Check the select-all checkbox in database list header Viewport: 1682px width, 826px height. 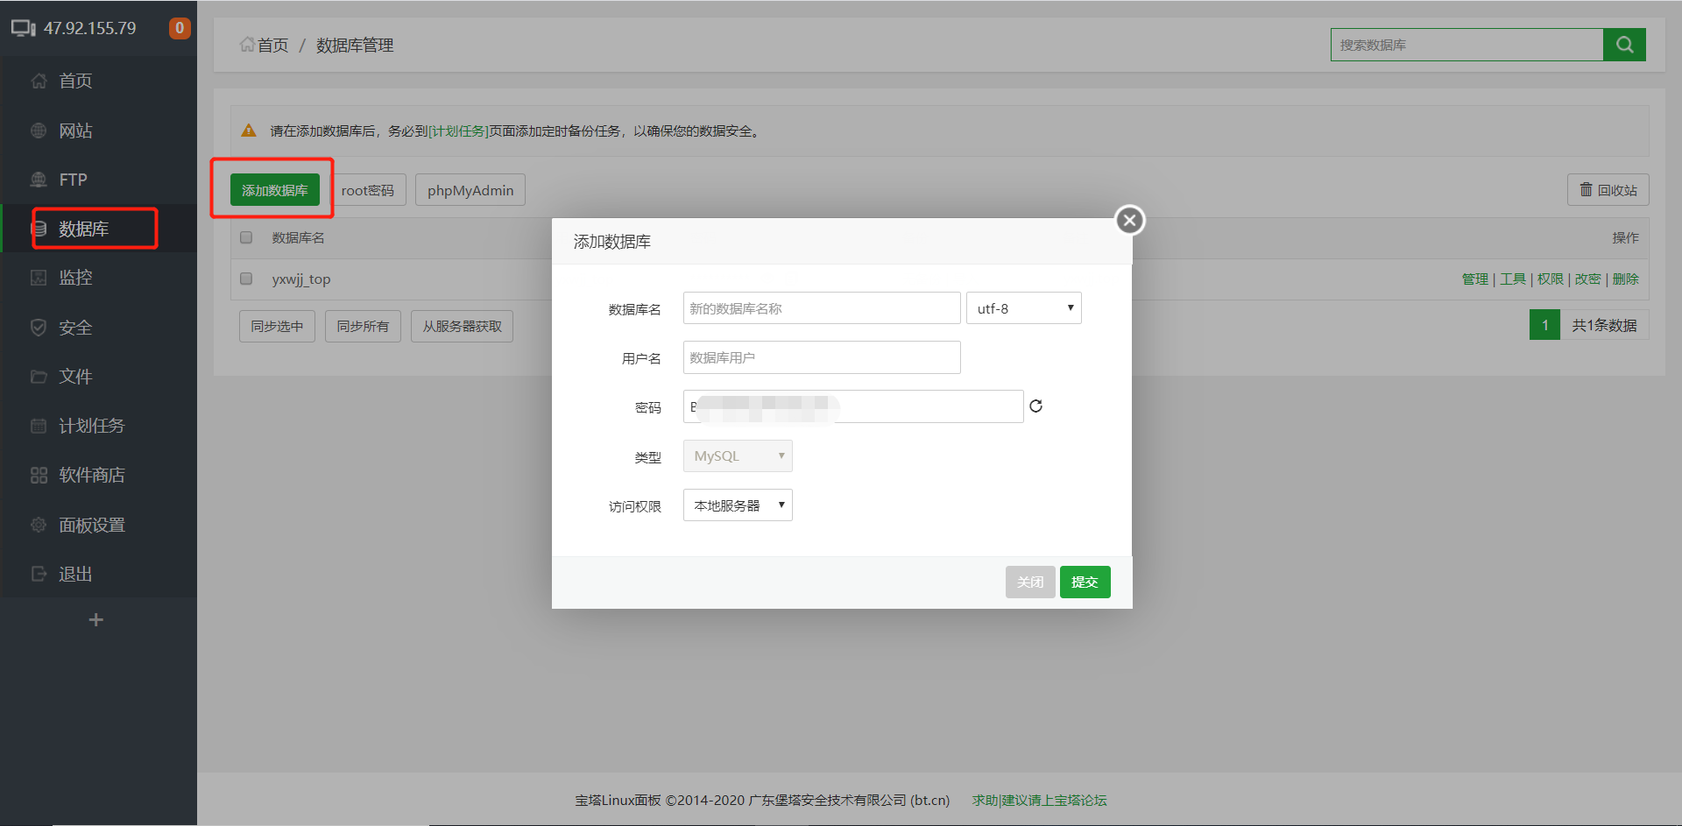245,237
